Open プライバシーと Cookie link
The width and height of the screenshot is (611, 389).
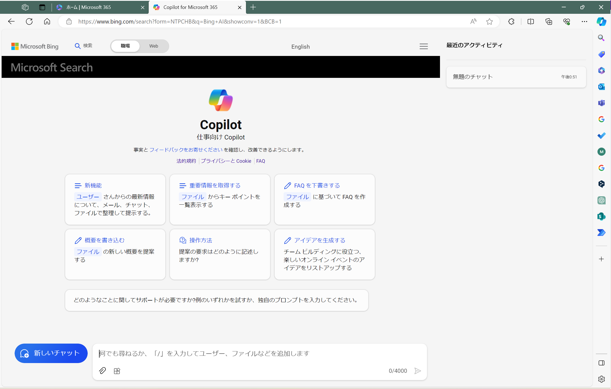(x=226, y=161)
